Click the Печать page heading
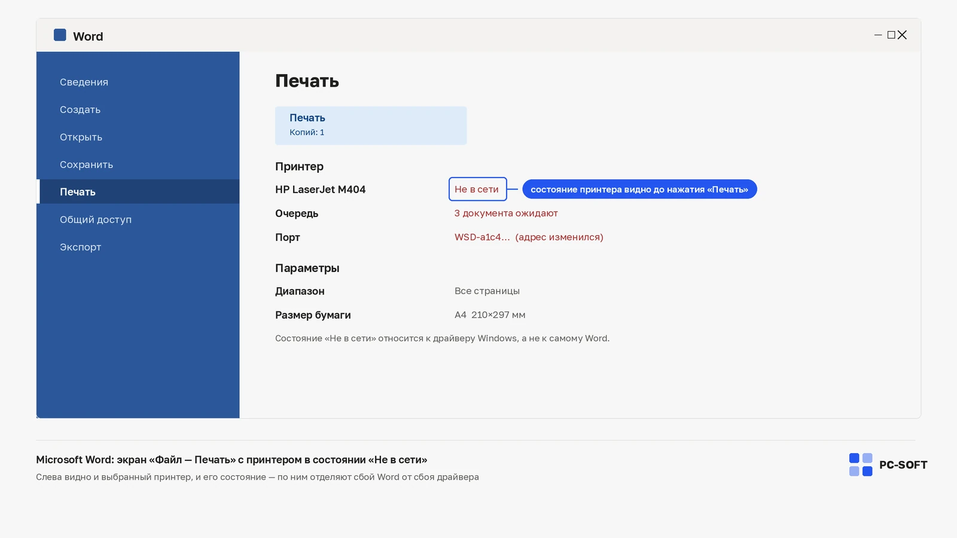This screenshot has height=538, width=957. [x=307, y=81]
